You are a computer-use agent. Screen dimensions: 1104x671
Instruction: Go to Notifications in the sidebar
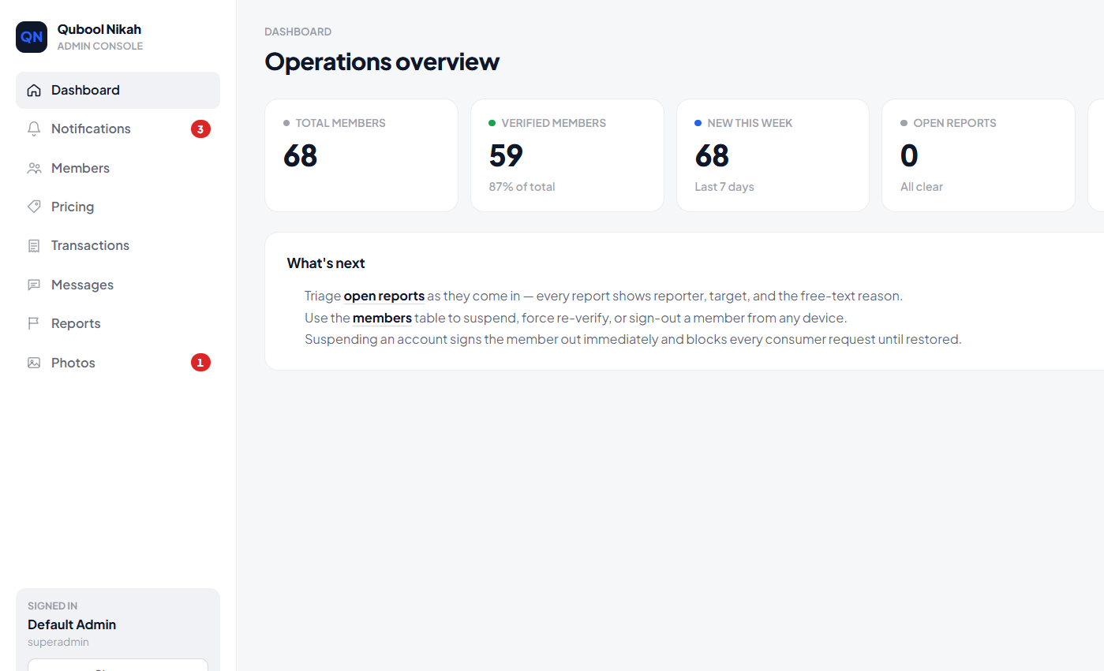coord(118,129)
